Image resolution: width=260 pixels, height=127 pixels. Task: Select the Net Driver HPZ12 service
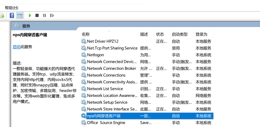pos(103,41)
